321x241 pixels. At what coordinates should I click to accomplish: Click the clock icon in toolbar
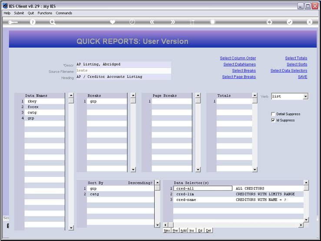[x=132, y=22]
